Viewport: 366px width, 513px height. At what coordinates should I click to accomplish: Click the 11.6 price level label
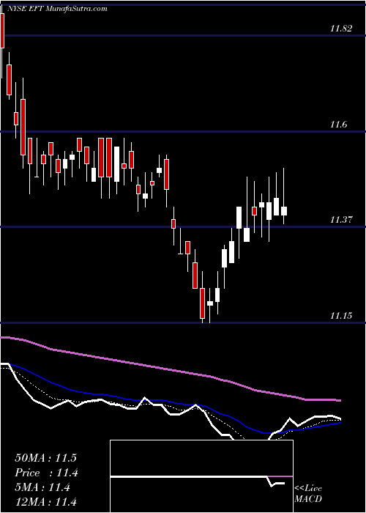338,125
